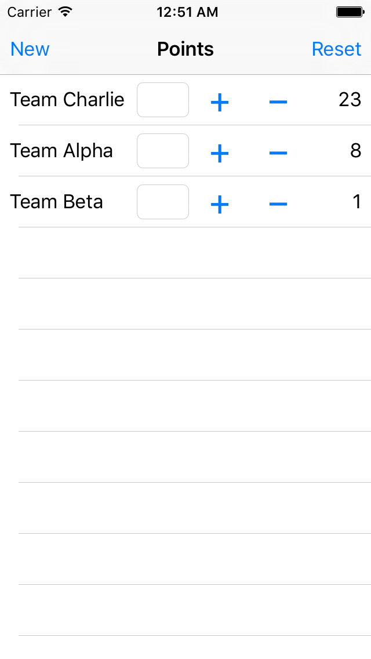
Task: Select the Team Beta row label
Action: tap(56, 202)
